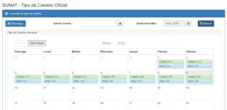Click day number 15 in the calendar

(159, 88)
